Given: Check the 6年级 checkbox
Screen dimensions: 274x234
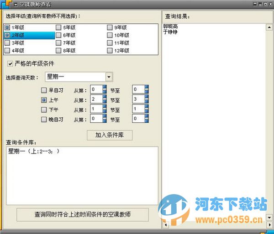Looking at the screenshot, I should [58, 35].
